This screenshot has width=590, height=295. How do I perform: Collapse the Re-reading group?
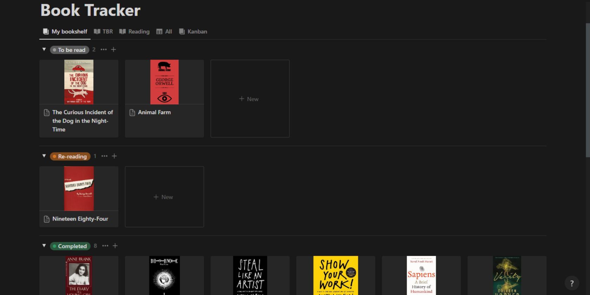44,156
